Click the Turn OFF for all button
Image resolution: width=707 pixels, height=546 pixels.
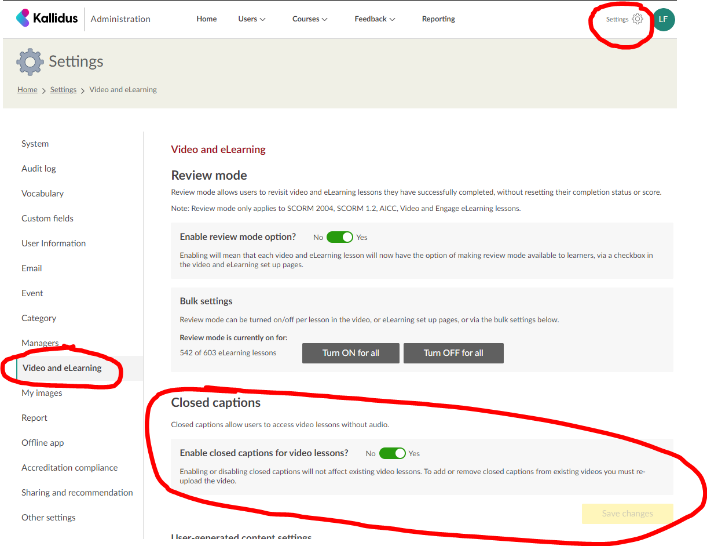pyautogui.click(x=453, y=353)
